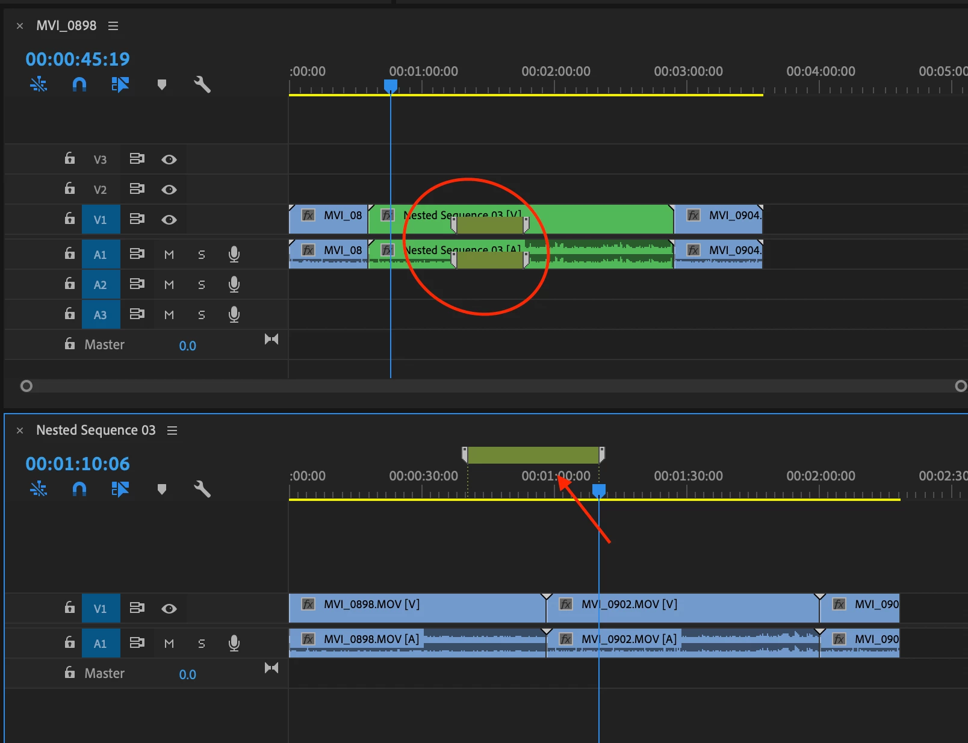
Task: Click the 00:00:45:19 timecode field
Action: tap(78, 59)
